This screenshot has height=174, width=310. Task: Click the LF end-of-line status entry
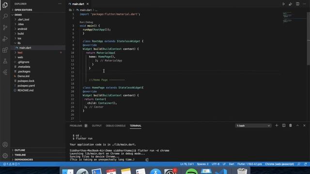click(224, 164)
